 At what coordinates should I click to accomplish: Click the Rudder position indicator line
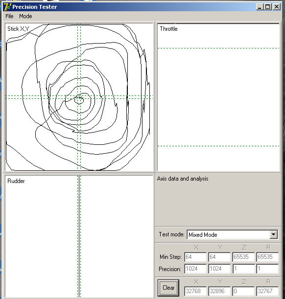pyautogui.click(x=78, y=236)
